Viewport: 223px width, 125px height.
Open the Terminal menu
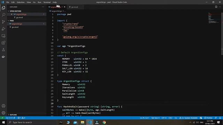pyautogui.click(x=47, y=2)
